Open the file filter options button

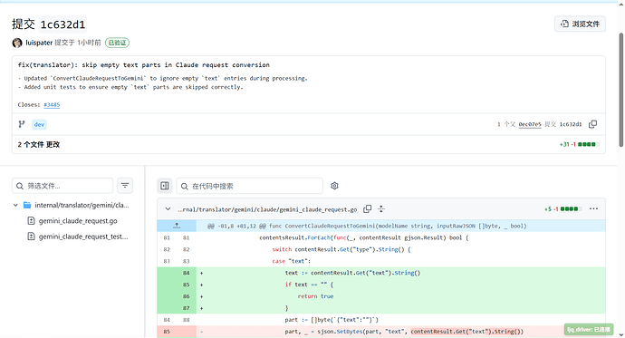(x=125, y=186)
